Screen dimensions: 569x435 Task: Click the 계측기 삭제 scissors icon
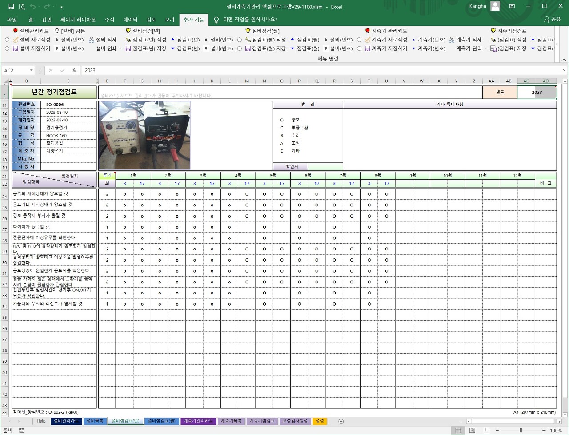click(x=452, y=40)
